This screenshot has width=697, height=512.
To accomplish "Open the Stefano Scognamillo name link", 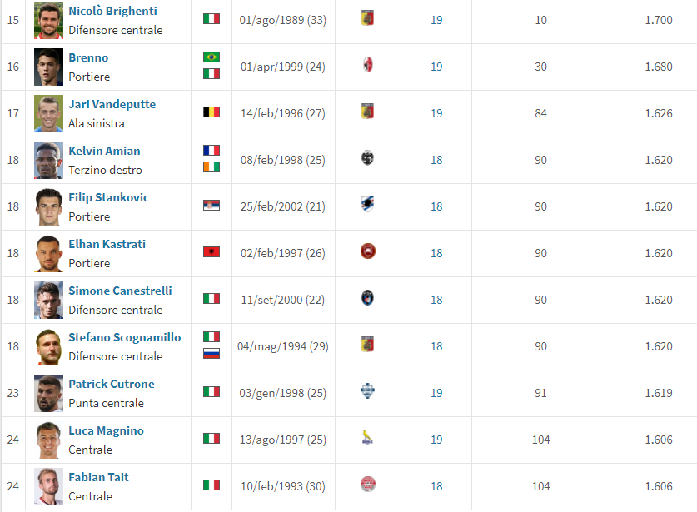I will (x=124, y=337).
